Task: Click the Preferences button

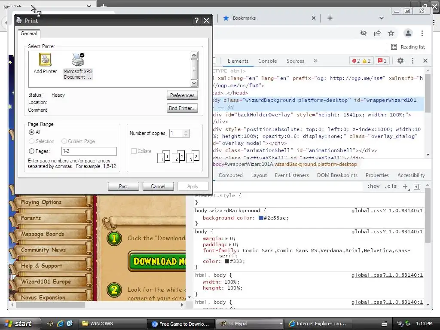Action: click(x=182, y=95)
